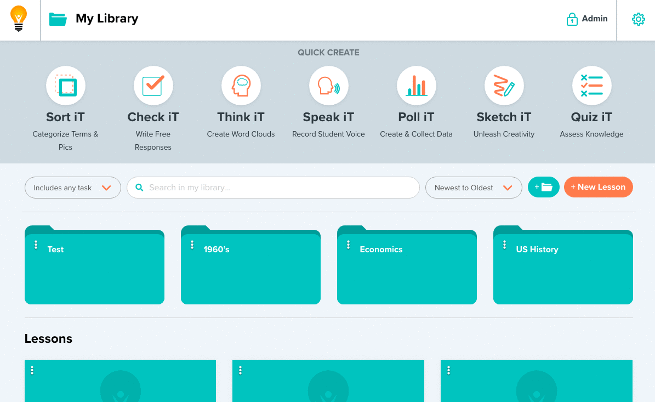The height and width of the screenshot is (402, 655).
Task: Click the Think iT label
Action: 241,117
